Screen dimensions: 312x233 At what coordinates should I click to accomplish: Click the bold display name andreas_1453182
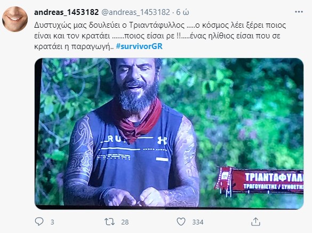point(67,12)
